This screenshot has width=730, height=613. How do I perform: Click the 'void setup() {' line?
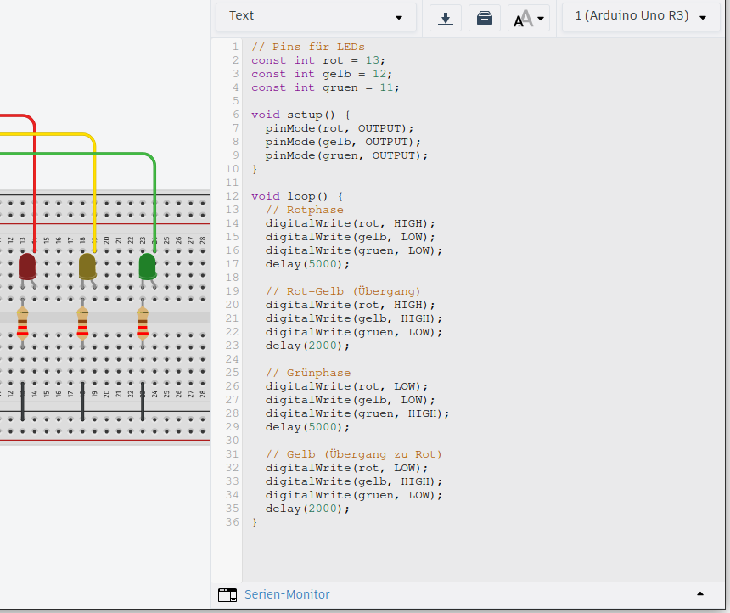point(300,115)
